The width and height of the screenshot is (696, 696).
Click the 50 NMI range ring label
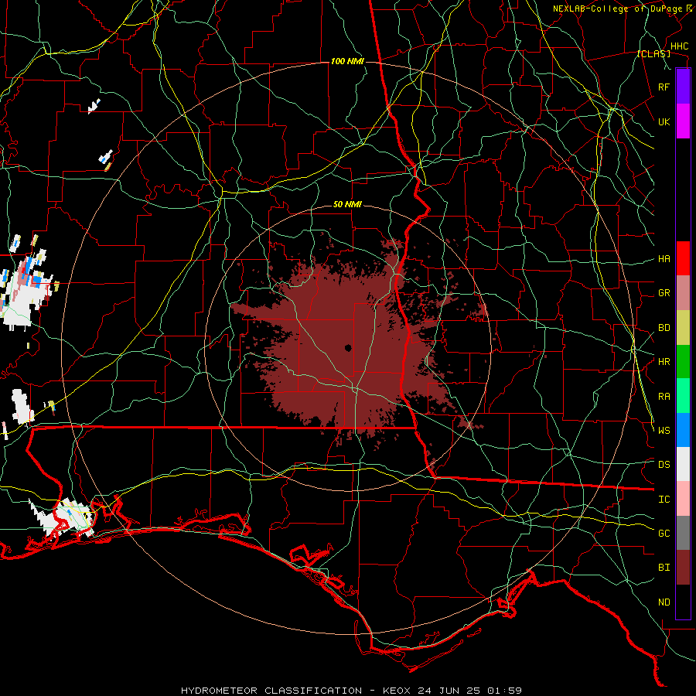click(347, 205)
